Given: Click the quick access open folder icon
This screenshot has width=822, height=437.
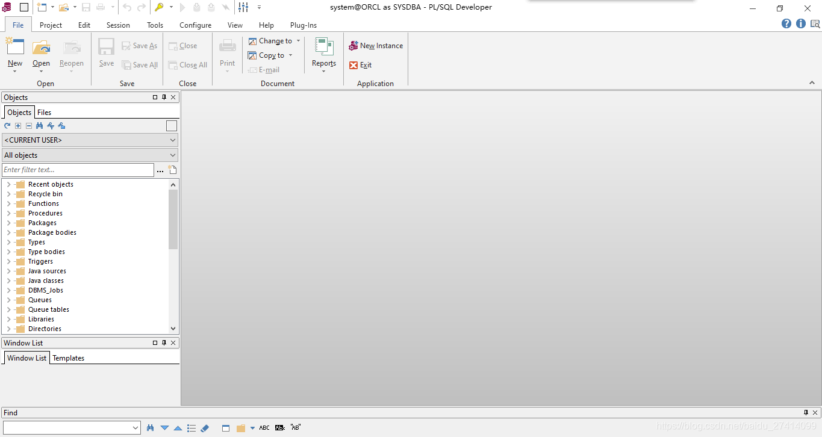Looking at the screenshot, I should tap(64, 7).
